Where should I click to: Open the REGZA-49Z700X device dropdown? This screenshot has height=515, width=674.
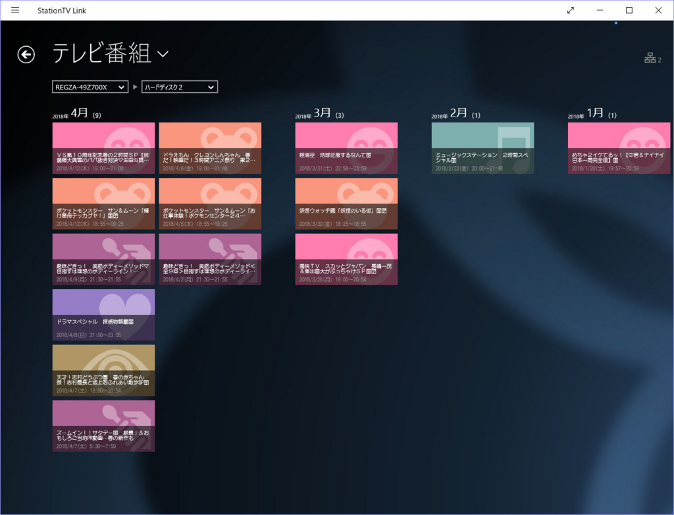coord(90,87)
